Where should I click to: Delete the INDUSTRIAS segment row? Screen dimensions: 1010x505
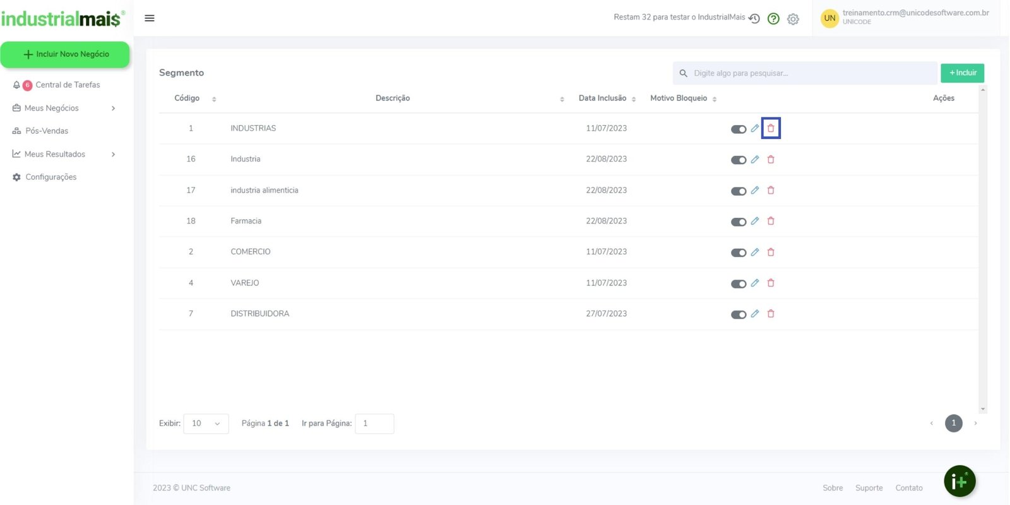(x=771, y=128)
